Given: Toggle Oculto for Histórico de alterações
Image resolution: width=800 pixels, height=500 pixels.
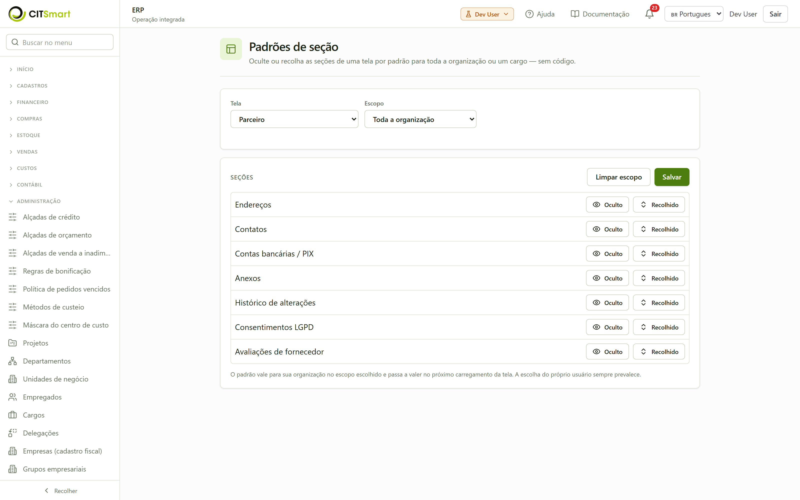Looking at the screenshot, I should (x=607, y=302).
